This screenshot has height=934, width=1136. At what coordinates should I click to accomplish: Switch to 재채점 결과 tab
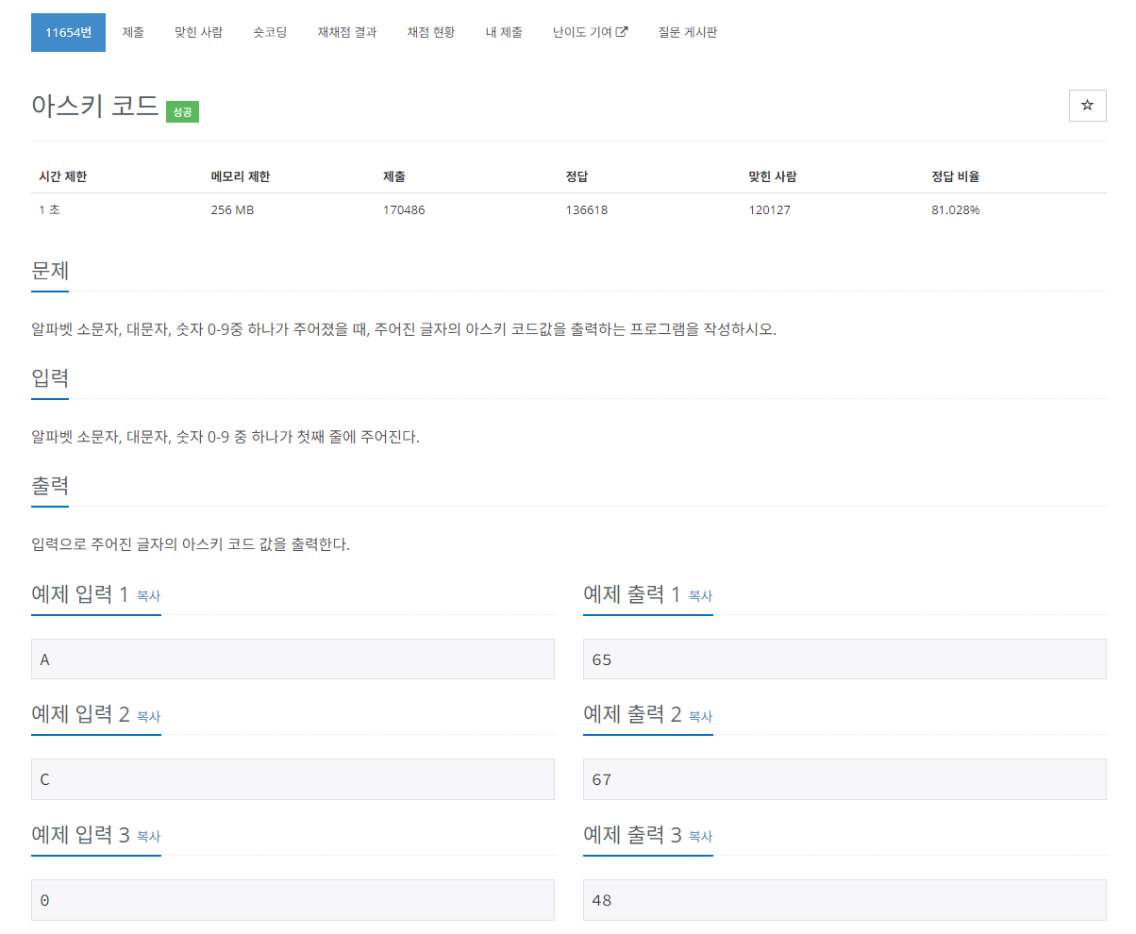(x=347, y=32)
